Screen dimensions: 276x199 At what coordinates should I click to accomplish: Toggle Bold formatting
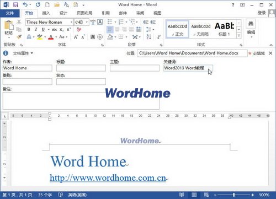point(29,29)
